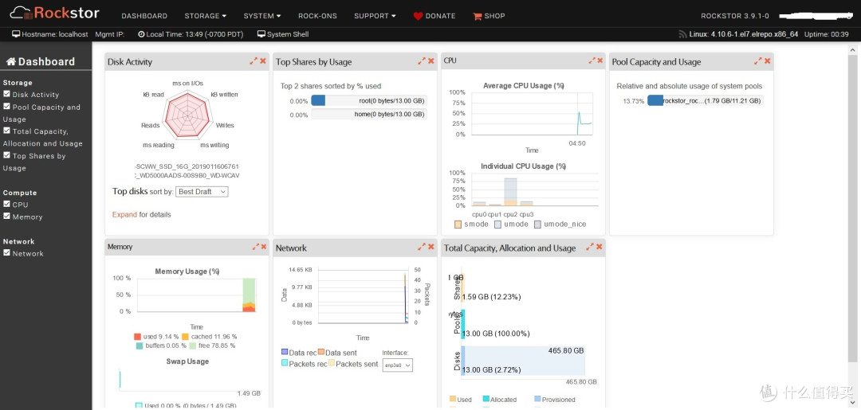
Task: Open the network Interface dropdown
Action: pos(397,365)
